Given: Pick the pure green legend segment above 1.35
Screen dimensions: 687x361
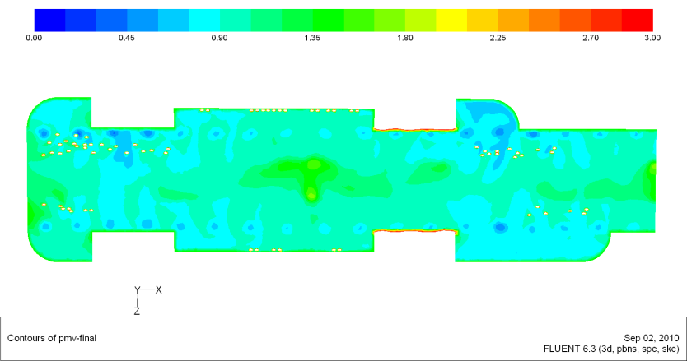Looking at the screenshot, I should (x=328, y=20).
